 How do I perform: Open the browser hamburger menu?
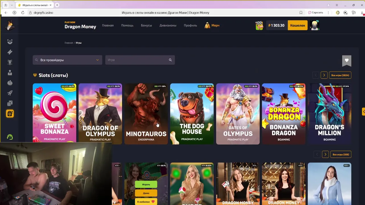[x=337, y=5]
